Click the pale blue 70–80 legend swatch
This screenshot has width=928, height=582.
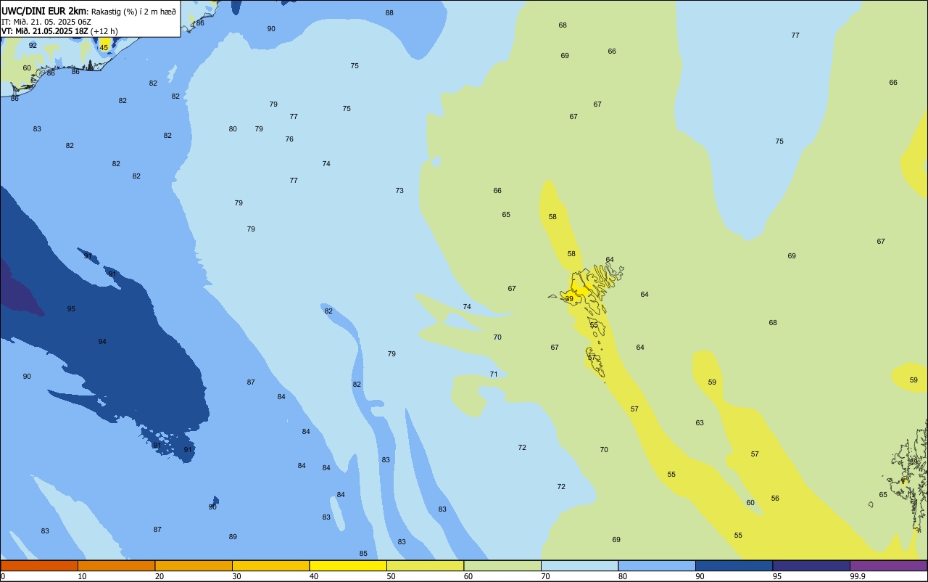pos(579,565)
